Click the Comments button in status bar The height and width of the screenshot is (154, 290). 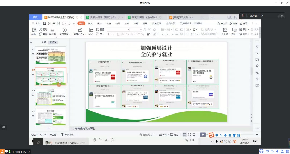tap(174, 135)
